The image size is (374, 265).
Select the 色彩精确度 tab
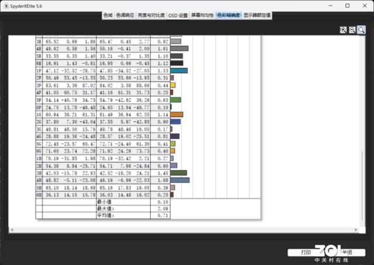tap(228, 15)
